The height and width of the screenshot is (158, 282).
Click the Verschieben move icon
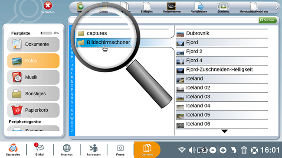[x=199, y=8]
